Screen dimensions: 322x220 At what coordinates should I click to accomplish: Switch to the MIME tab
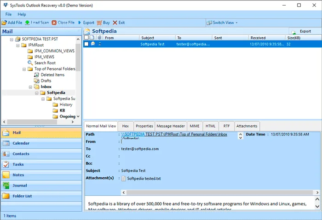pos(195,126)
